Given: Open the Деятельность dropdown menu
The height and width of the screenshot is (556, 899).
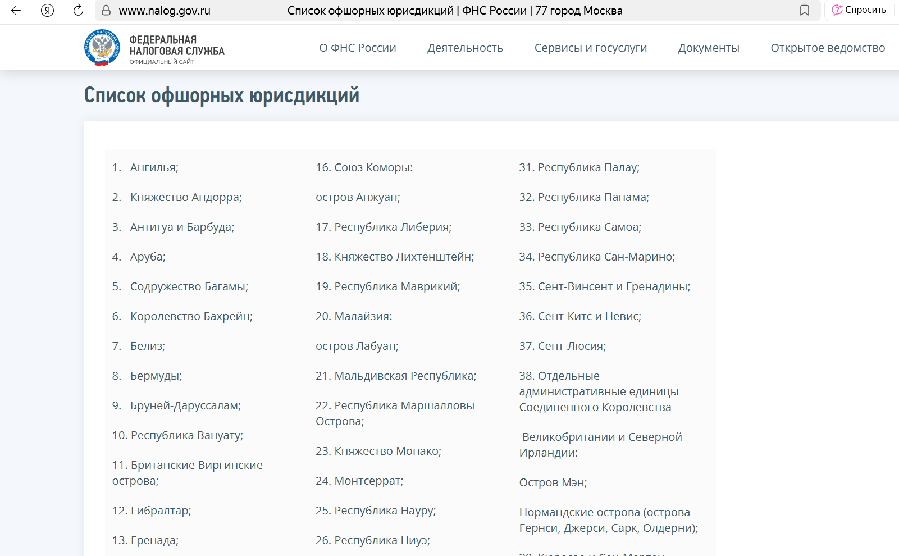Looking at the screenshot, I should coord(466,48).
